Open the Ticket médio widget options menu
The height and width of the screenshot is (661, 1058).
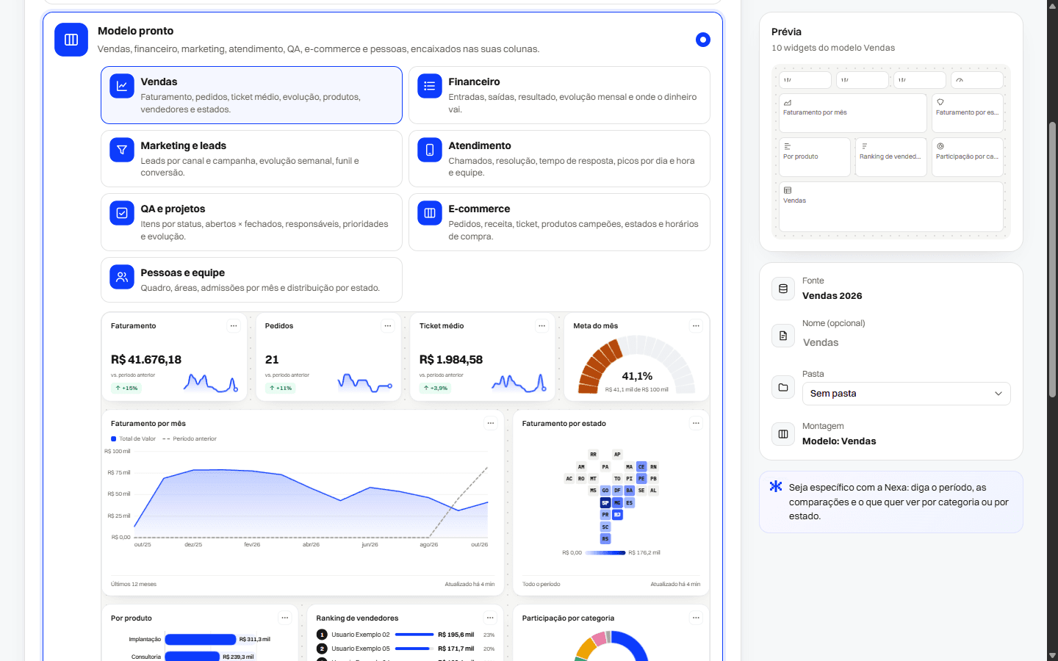[542, 326]
